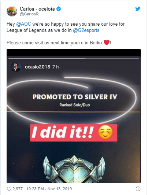
Task: Click the silver rank emblem image
Action: [74, 169]
